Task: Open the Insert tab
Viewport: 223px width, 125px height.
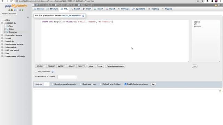Action: tap(87, 9)
